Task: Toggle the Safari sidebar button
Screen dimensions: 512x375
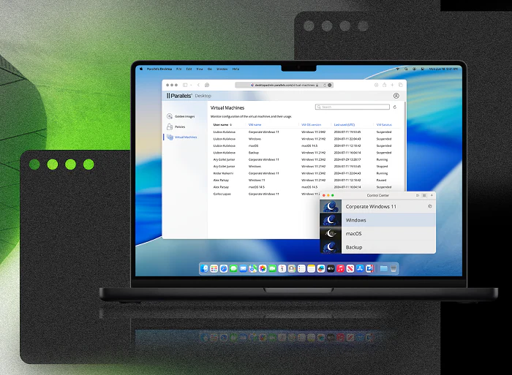Action: pyautogui.click(x=185, y=85)
